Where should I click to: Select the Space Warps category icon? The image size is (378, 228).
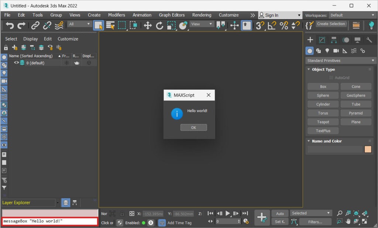coord(354,51)
